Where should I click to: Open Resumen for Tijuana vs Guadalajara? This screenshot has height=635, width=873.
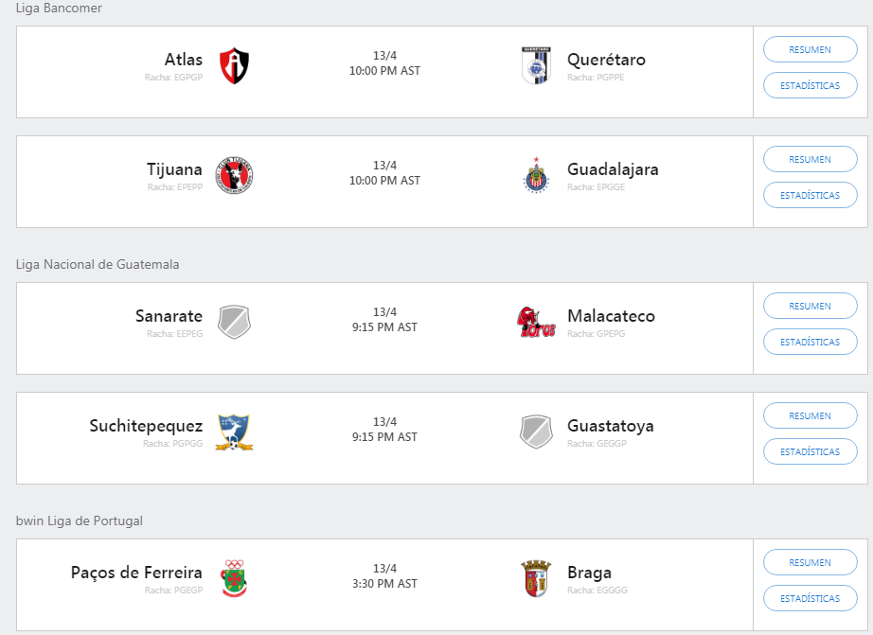click(x=811, y=159)
